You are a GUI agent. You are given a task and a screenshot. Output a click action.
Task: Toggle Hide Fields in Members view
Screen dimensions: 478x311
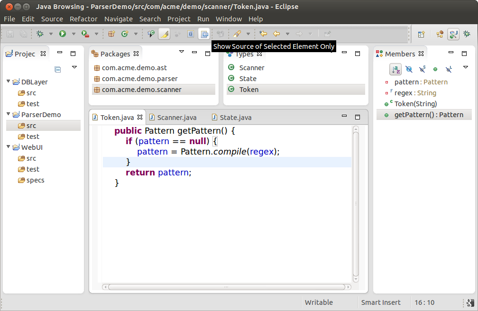pos(409,69)
